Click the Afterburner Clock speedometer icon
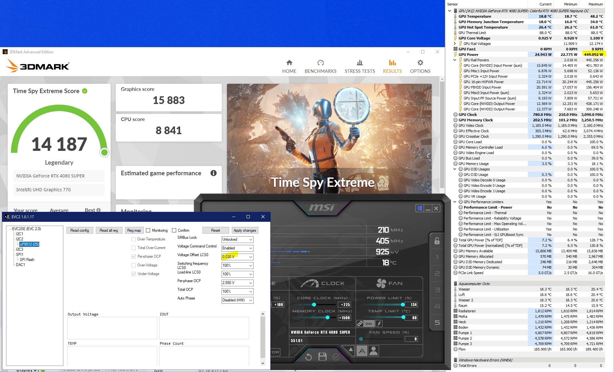 [x=310, y=283]
